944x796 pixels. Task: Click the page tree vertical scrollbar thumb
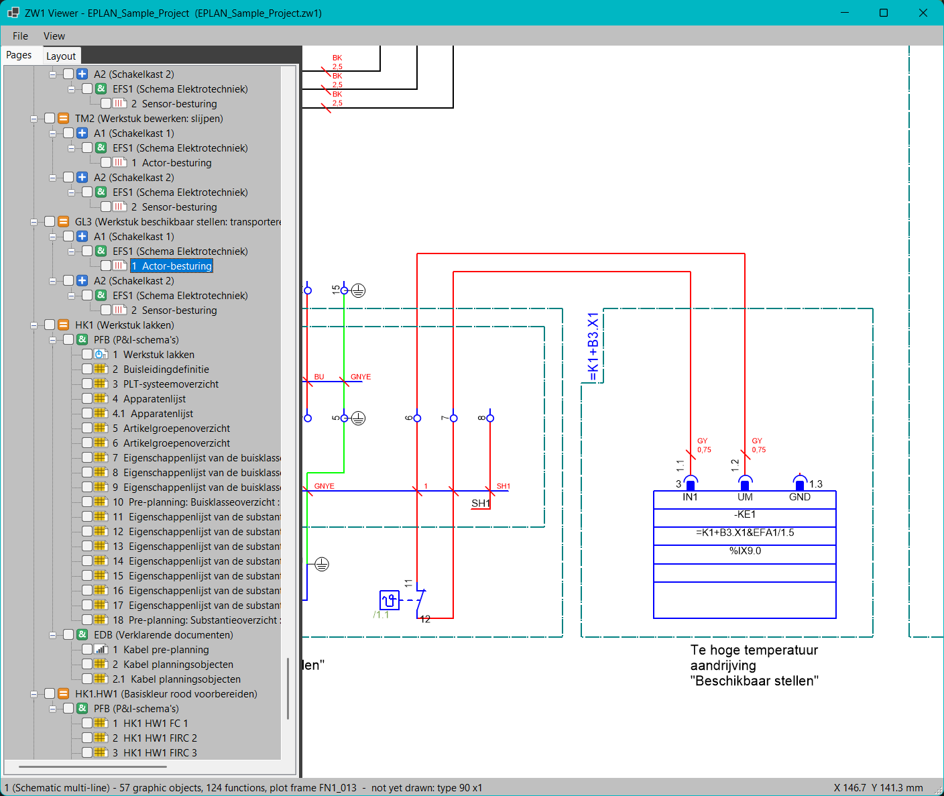pos(288,689)
